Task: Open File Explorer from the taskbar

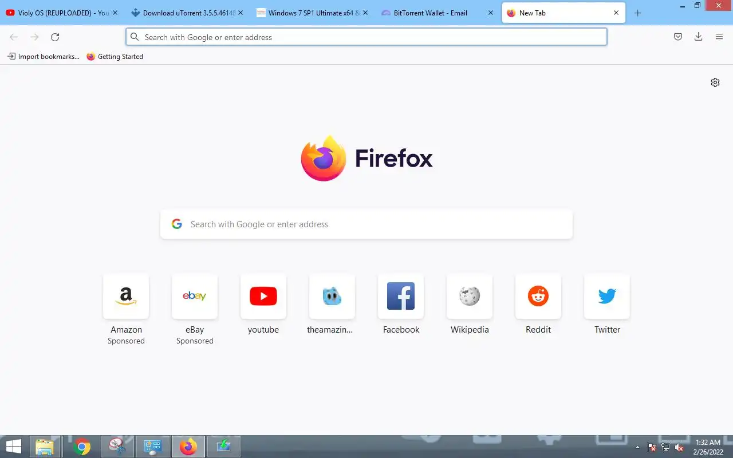Action: pos(45,447)
